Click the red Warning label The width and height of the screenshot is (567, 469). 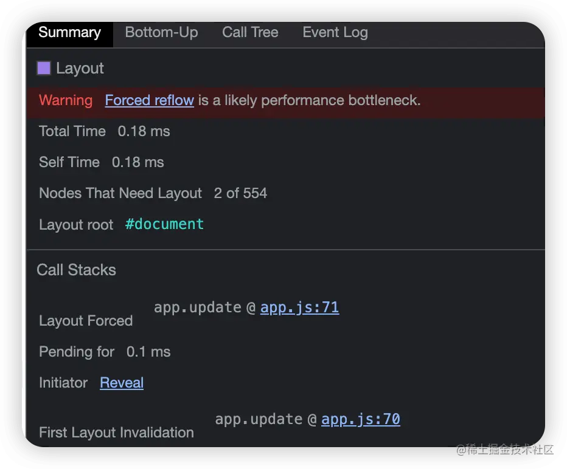(66, 100)
